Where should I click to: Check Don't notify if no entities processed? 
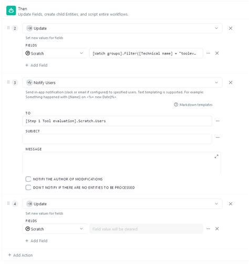[28, 187]
